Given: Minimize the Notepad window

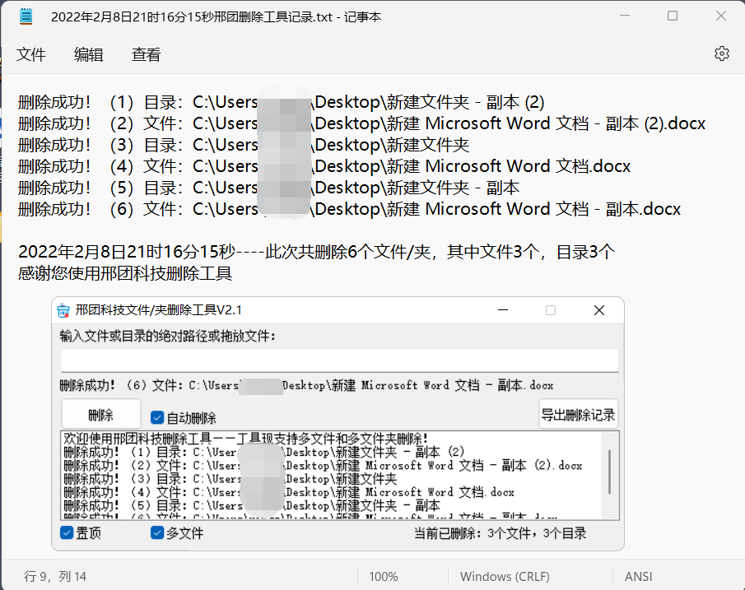Looking at the screenshot, I should [x=625, y=16].
